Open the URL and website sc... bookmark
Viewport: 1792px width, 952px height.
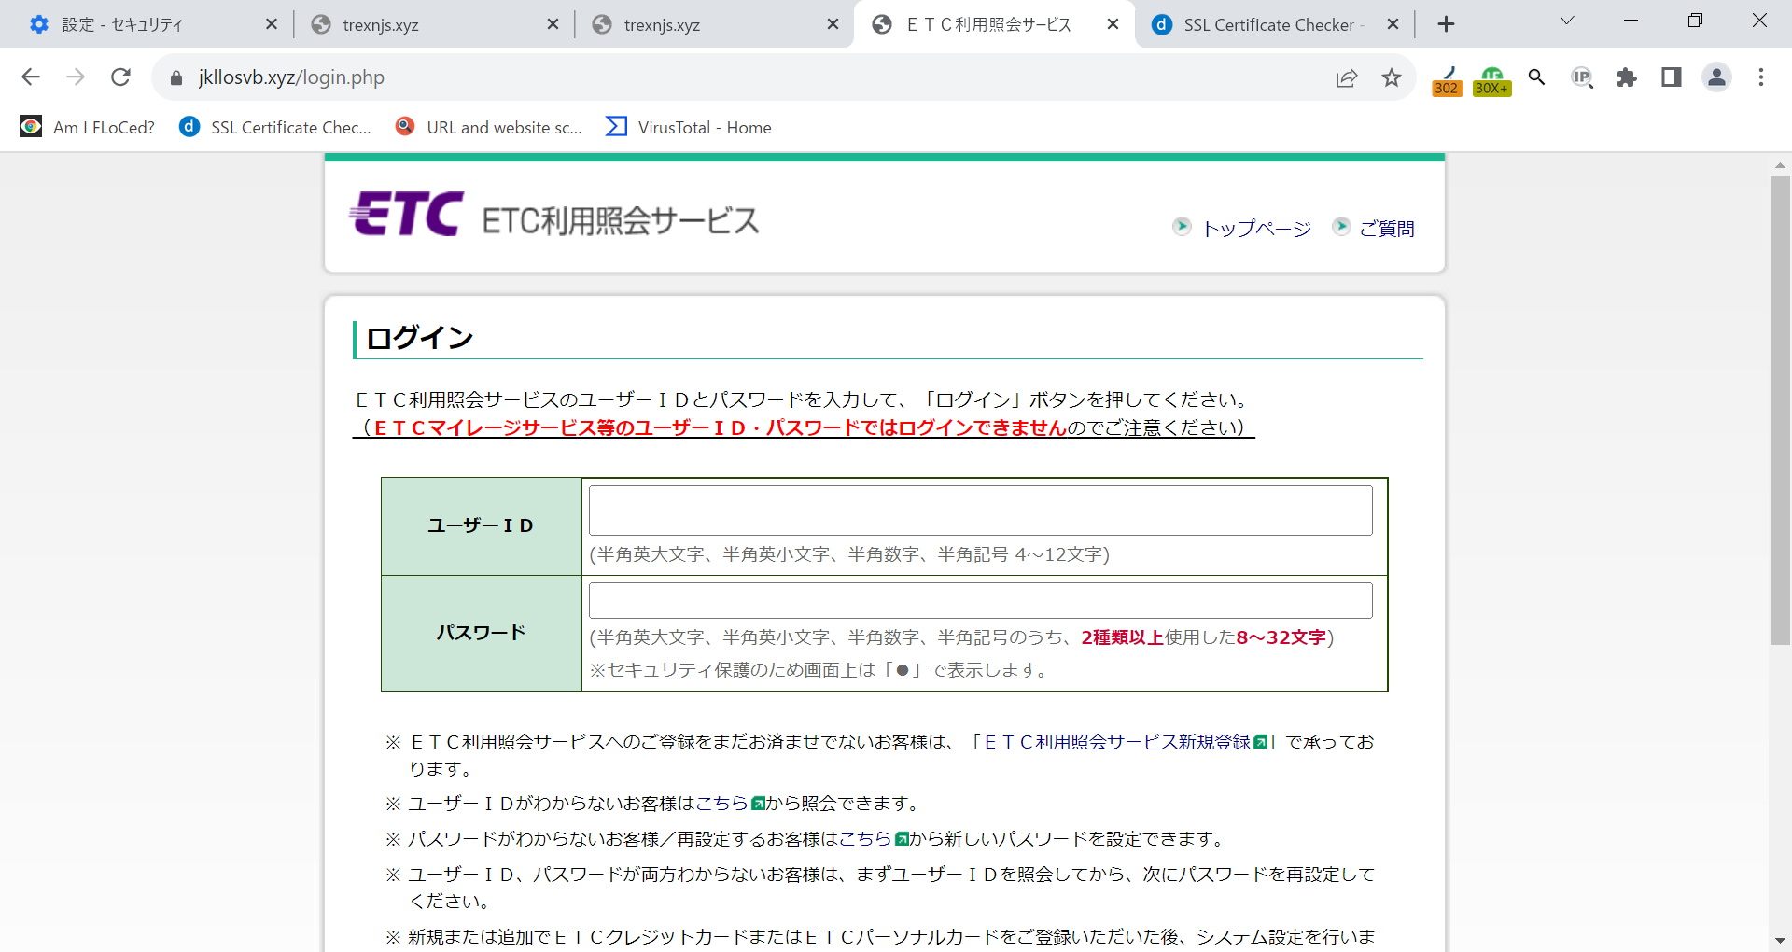tap(489, 127)
